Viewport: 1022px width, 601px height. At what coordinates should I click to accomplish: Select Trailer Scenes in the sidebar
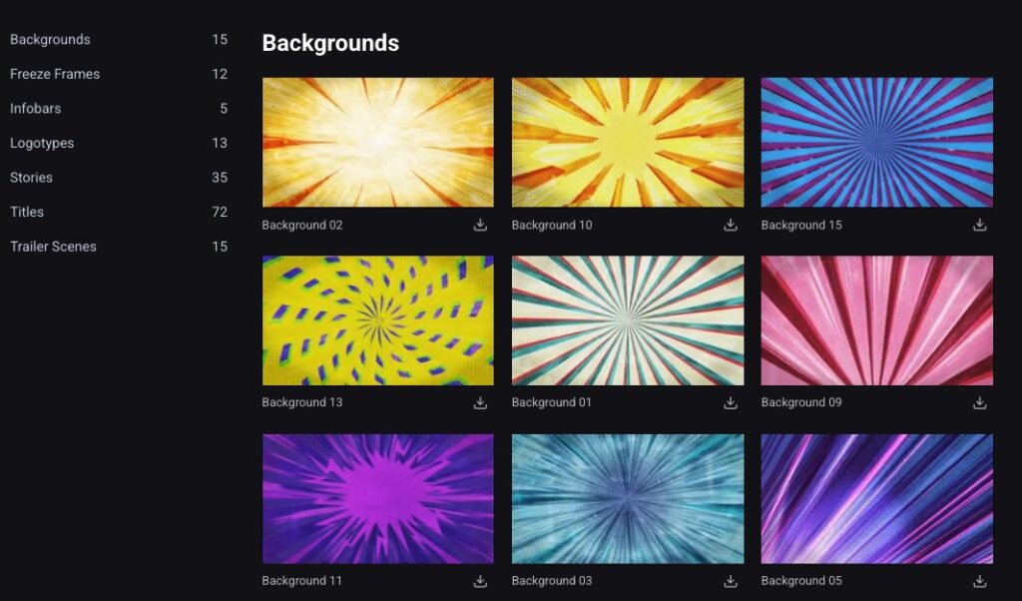pyautogui.click(x=53, y=247)
